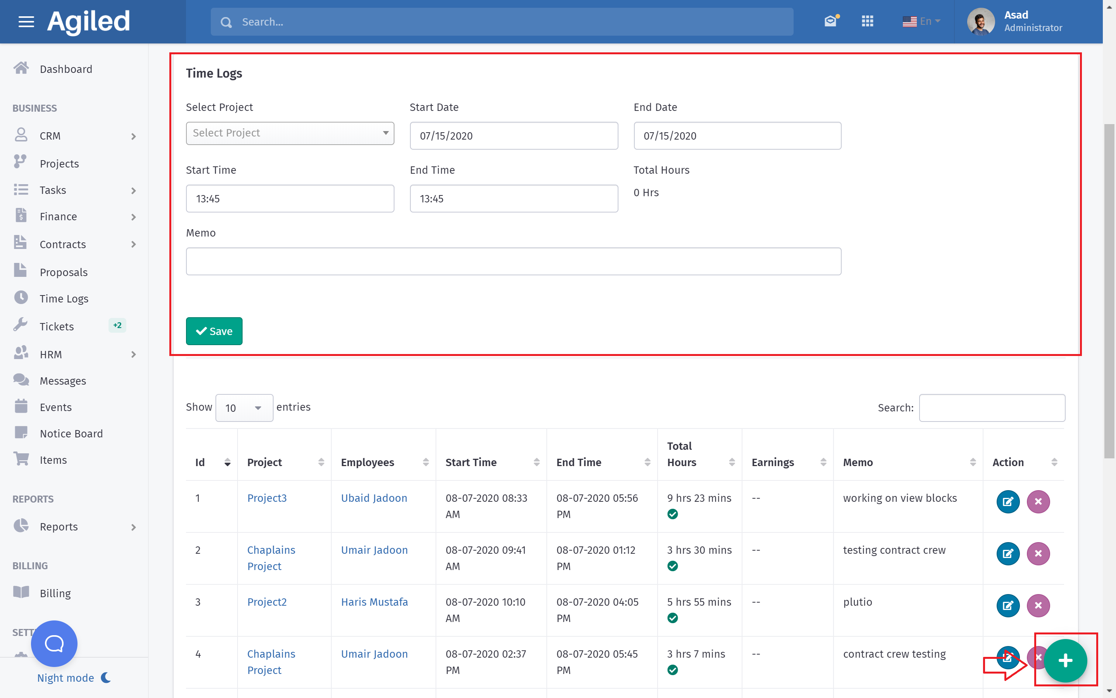Click the green plus add button
1116x698 pixels.
[1065, 661]
